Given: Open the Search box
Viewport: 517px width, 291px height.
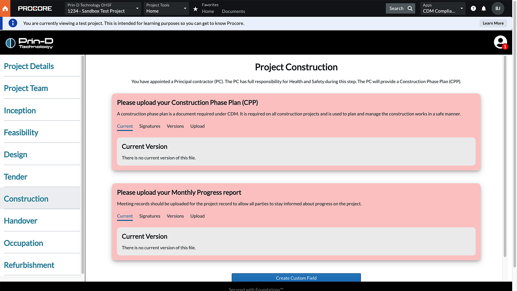Looking at the screenshot, I should 400,8.
